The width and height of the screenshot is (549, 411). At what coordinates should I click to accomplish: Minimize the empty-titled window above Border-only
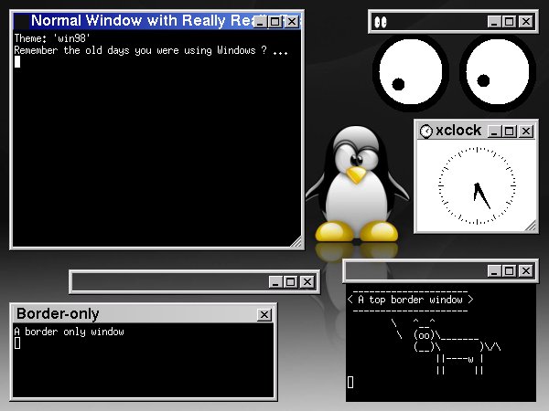[275, 281]
